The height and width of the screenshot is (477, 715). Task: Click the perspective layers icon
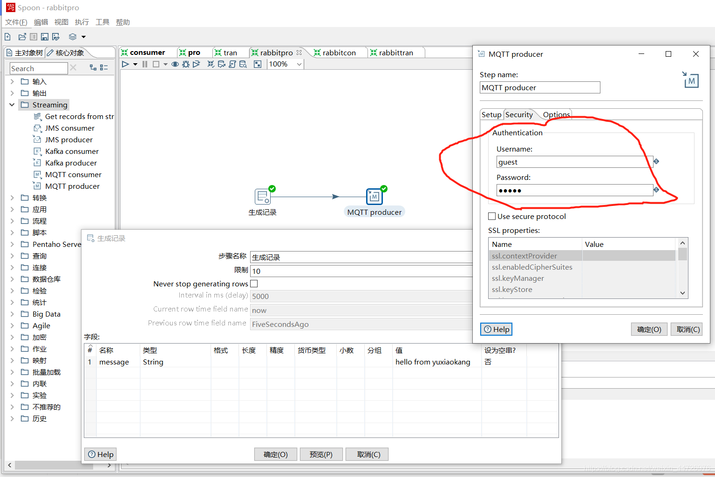coord(73,37)
